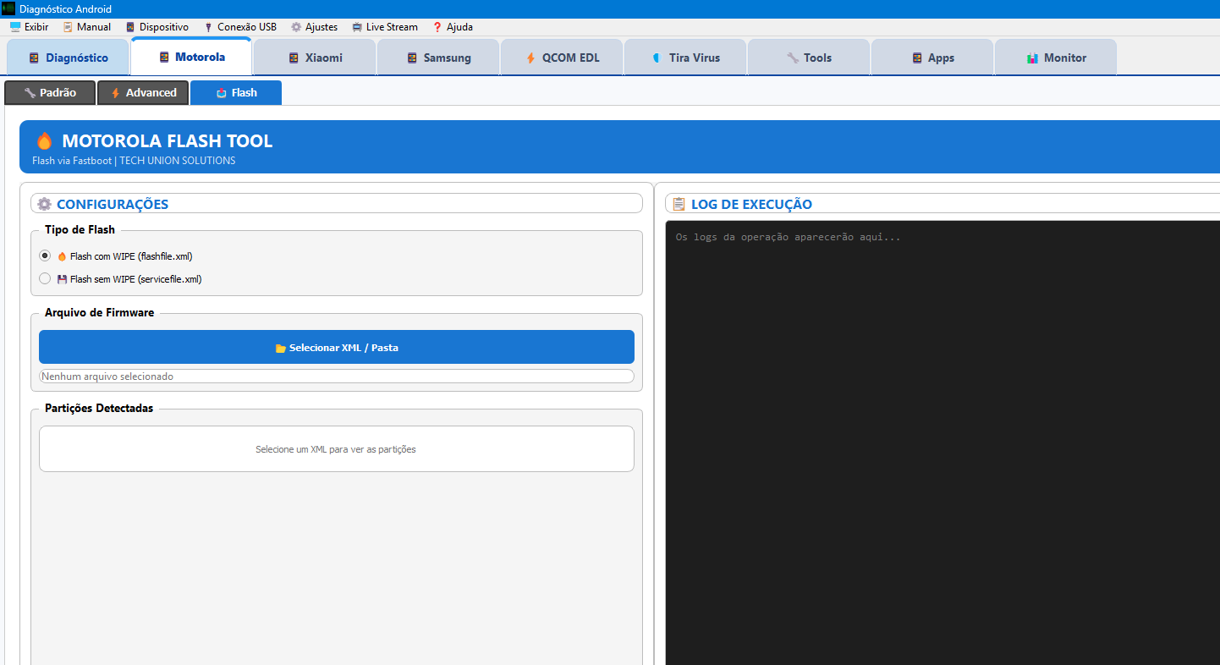Open the Monitor tab

click(1056, 58)
